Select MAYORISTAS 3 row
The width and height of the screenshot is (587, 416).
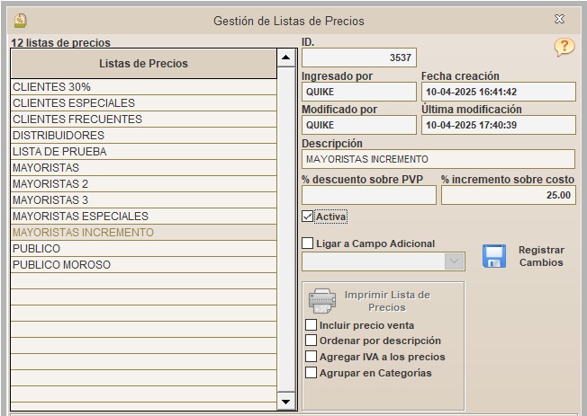coord(144,200)
